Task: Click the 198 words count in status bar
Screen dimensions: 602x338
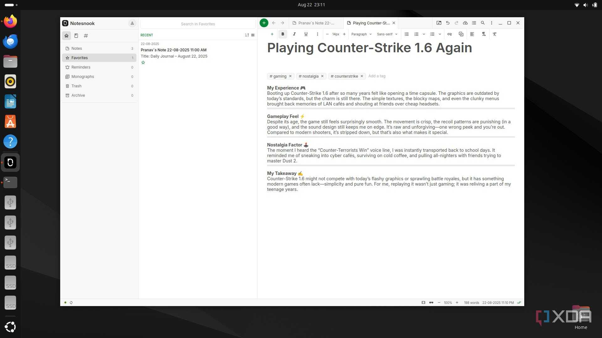Action: click(x=472, y=303)
